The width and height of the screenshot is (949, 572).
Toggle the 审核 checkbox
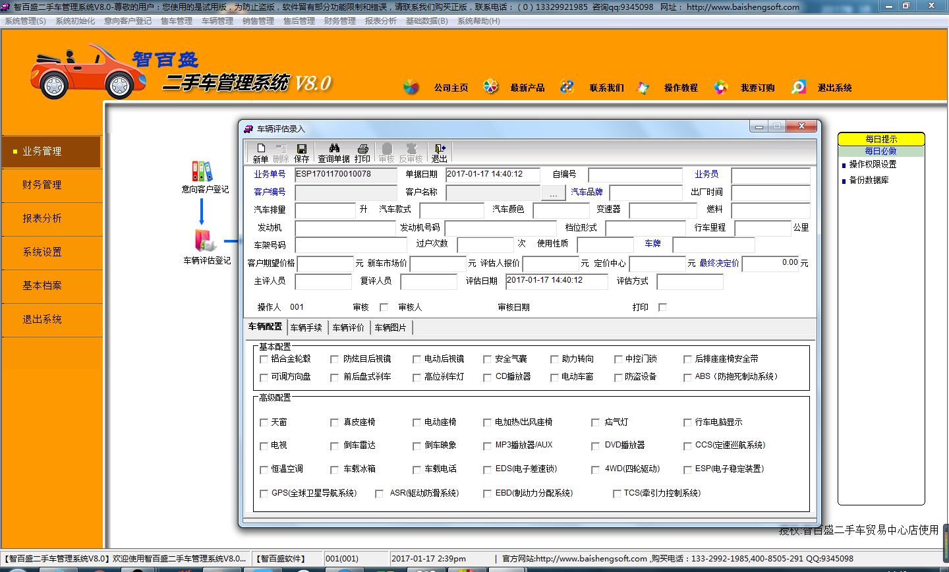point(384,307)
